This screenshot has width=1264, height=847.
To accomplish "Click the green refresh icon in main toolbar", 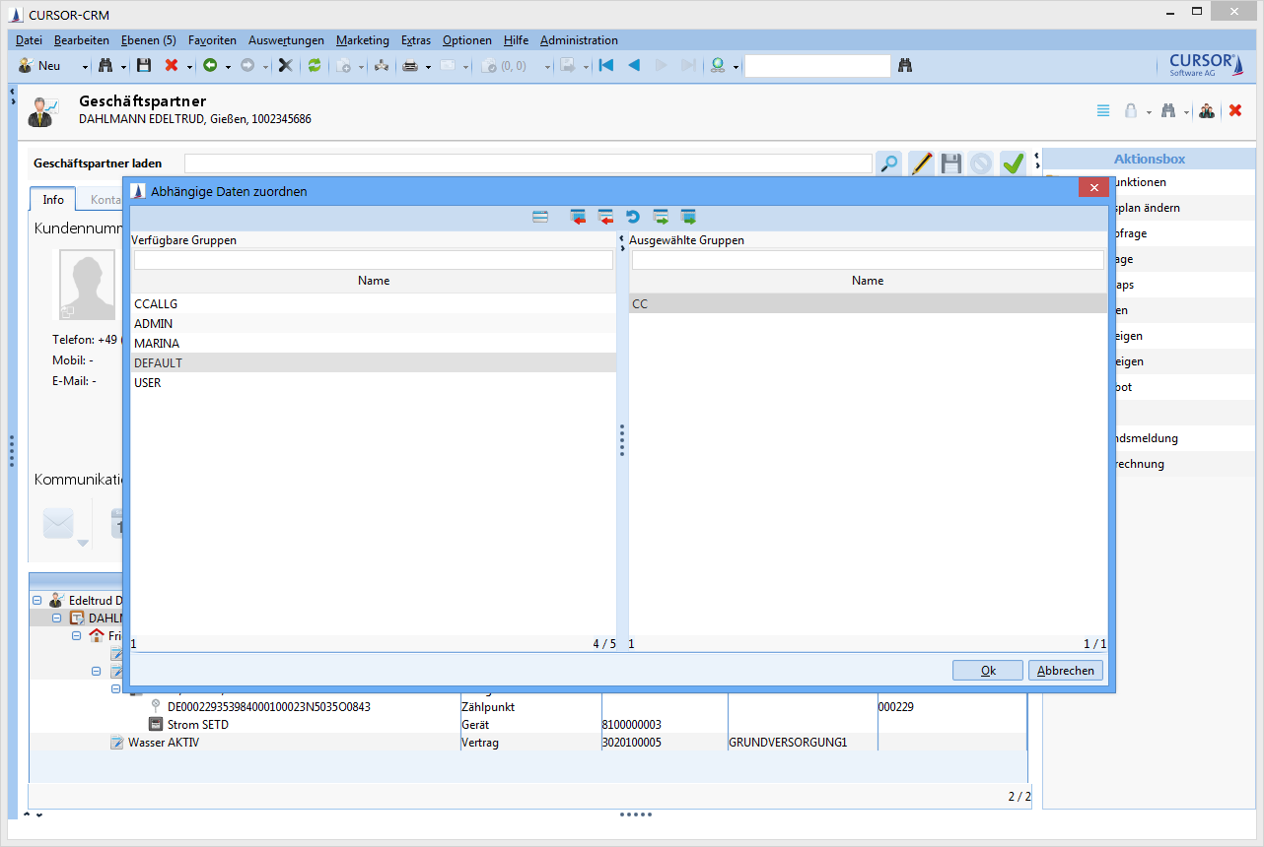I will click(315, 66).
